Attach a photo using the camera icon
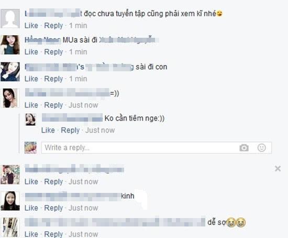 pyautogui.click(x=244, y=148)
